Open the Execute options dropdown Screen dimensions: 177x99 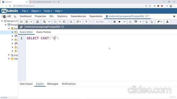[124, 22]
